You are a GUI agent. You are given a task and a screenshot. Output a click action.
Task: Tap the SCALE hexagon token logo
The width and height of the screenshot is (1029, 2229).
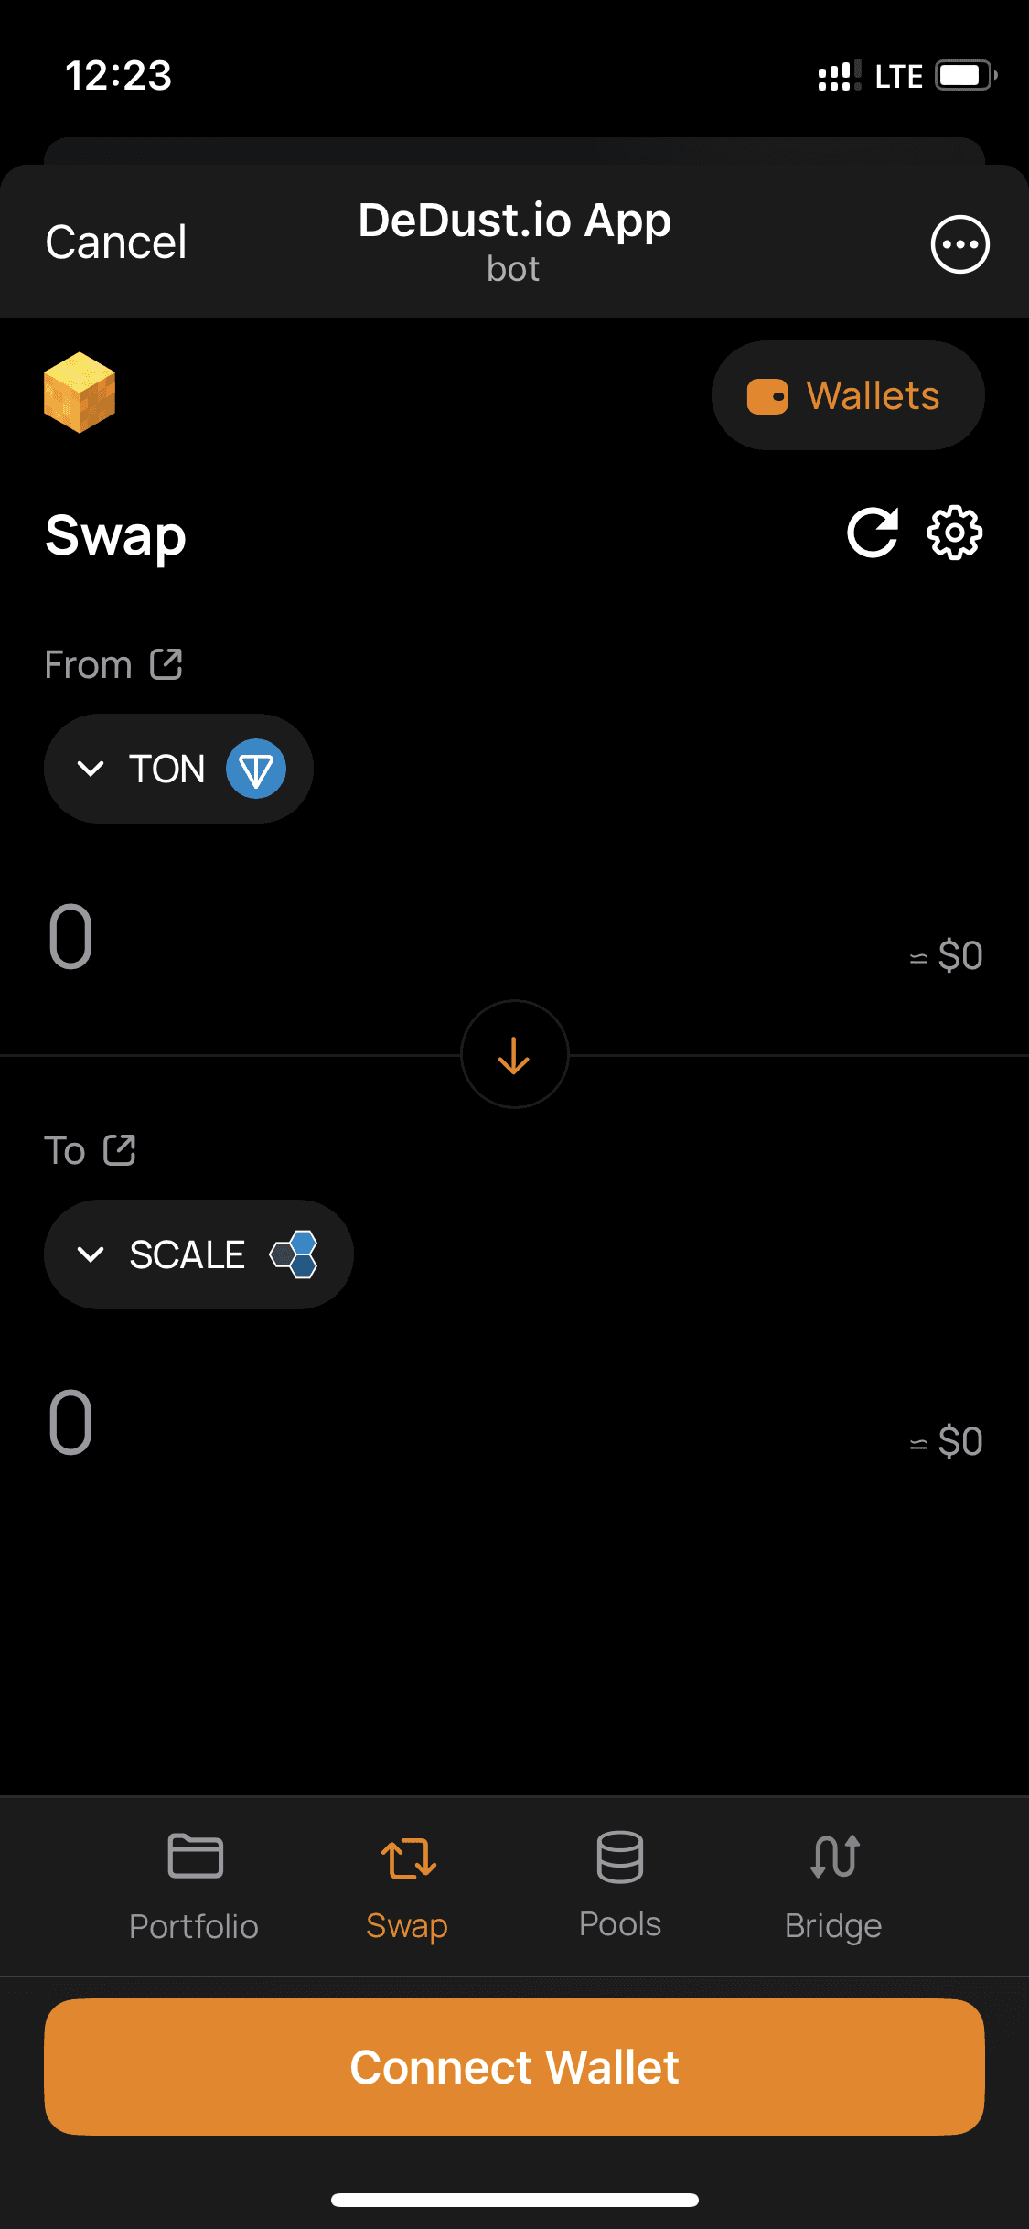295,1254
